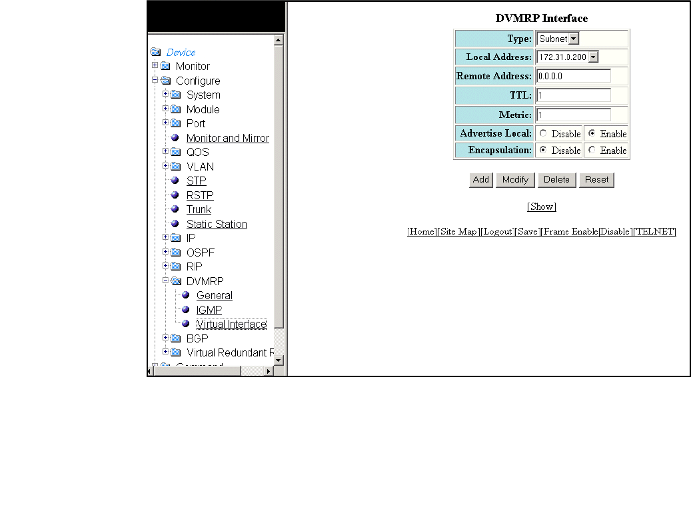
Task: Open the Monitor and Mirror page
Action: [x=227, y=138]
